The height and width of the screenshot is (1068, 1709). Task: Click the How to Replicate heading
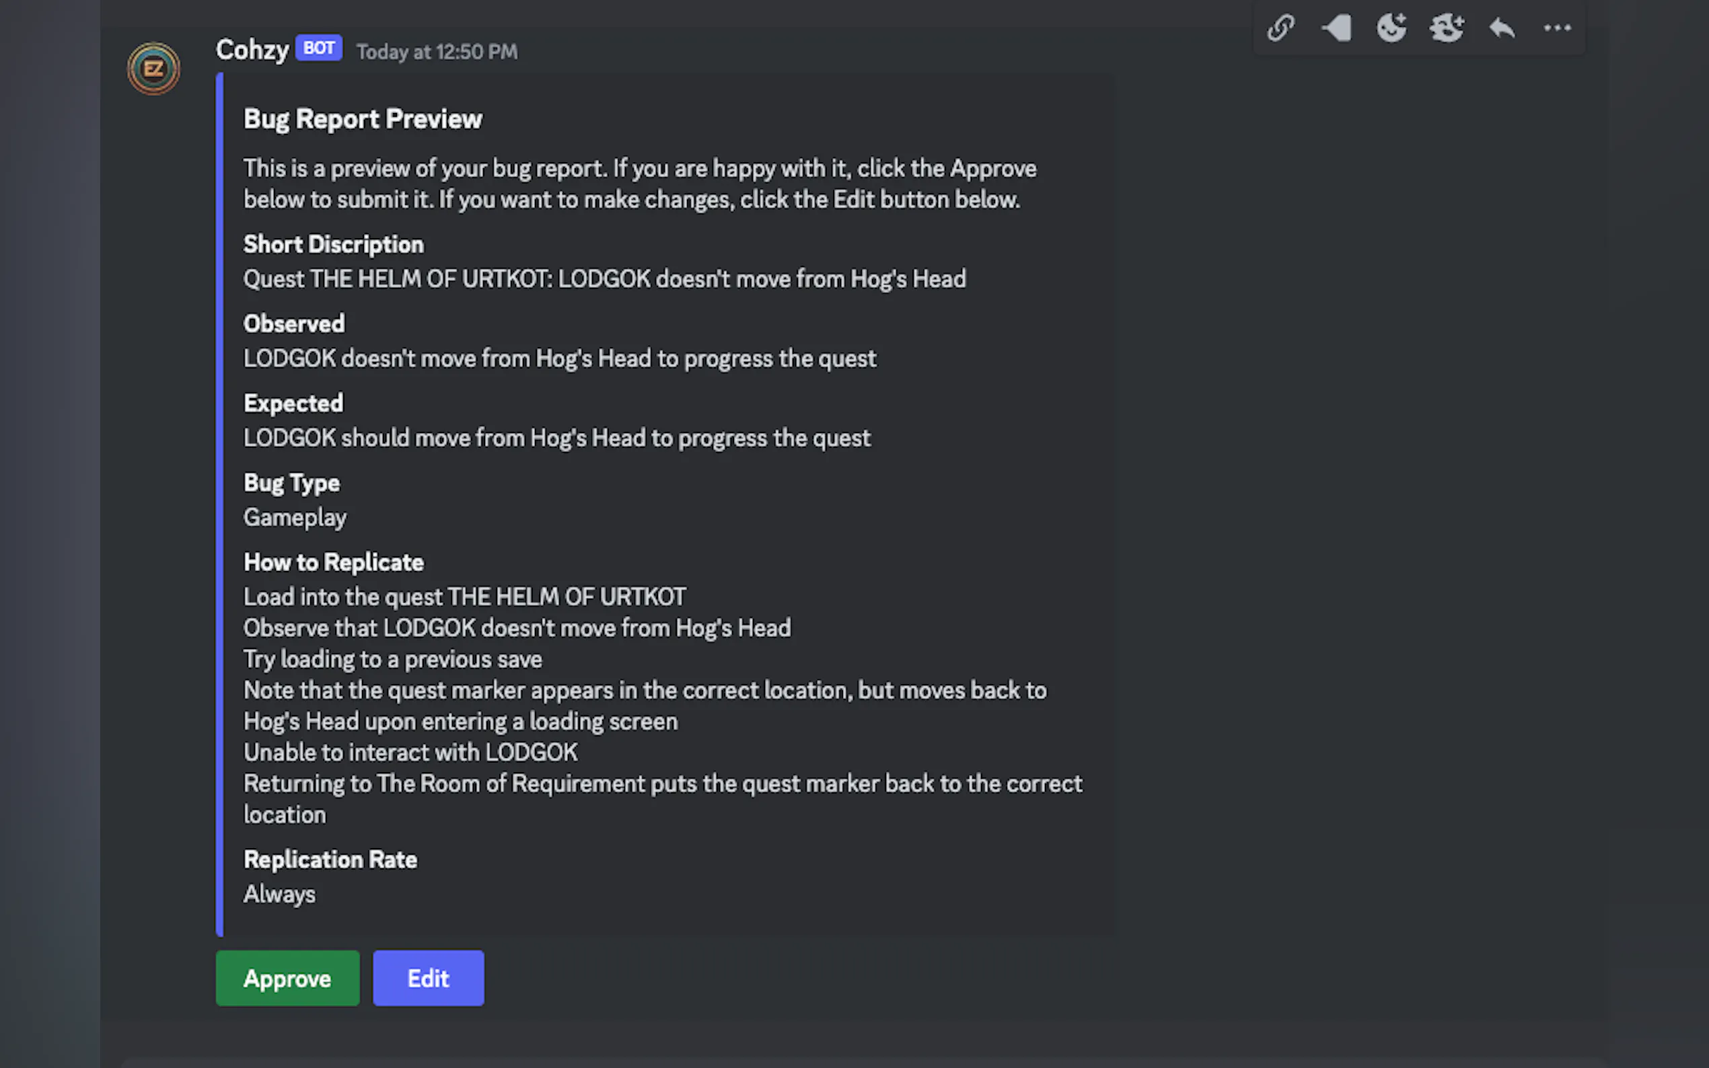(334, 562)
